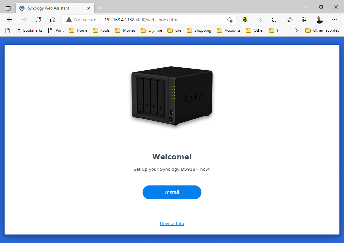Refresh the current page

click(x=38, y=20)
